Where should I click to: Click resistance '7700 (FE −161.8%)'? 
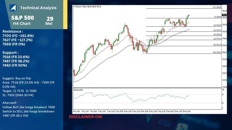coord(18,36)
